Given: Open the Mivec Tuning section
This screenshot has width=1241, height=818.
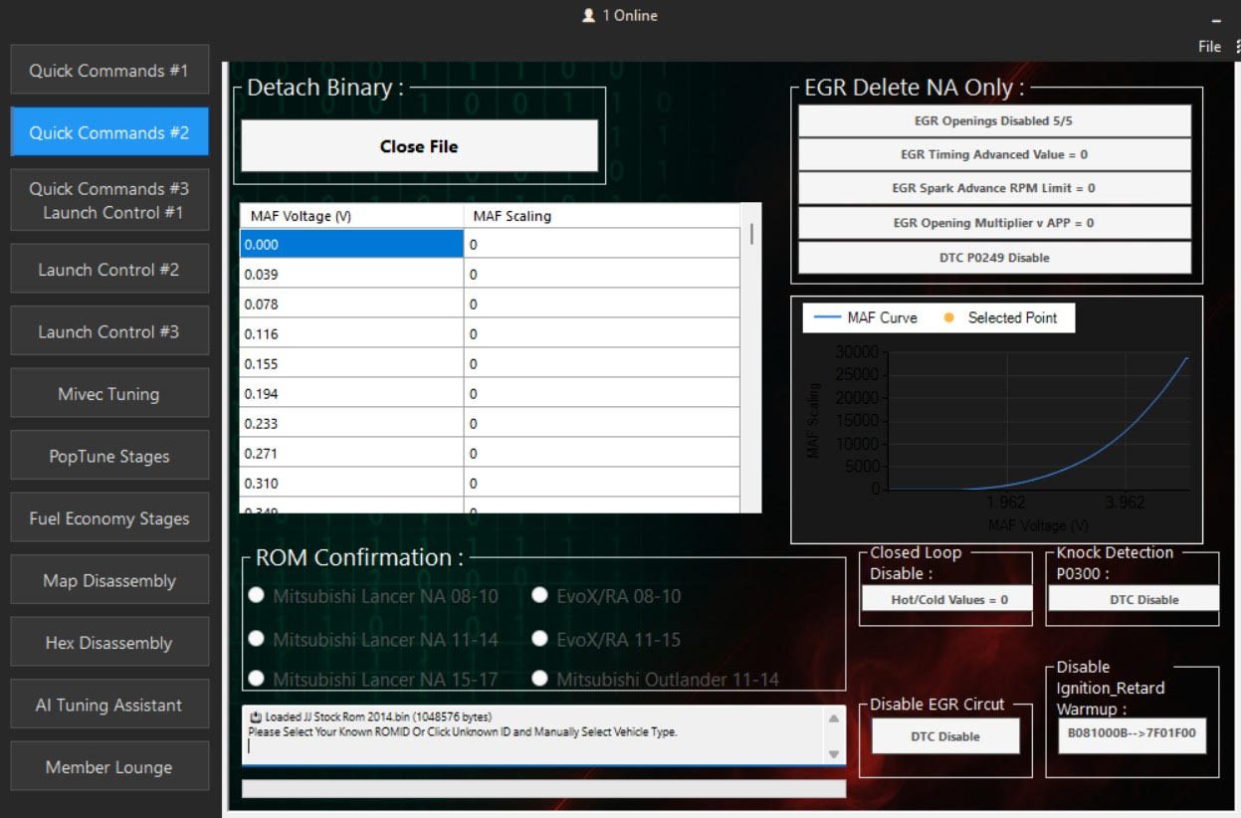Looking at the screenshot, I should (109, 394).
